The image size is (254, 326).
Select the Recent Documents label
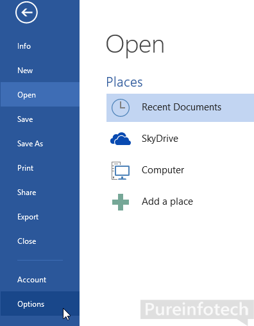pyautogui.click(x=182, y=107)
